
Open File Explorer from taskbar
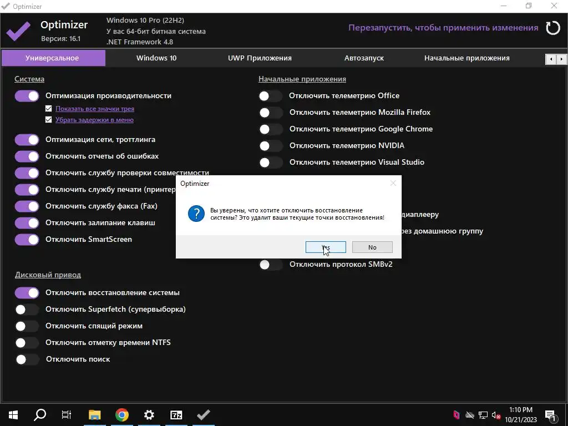click(94, 415)
